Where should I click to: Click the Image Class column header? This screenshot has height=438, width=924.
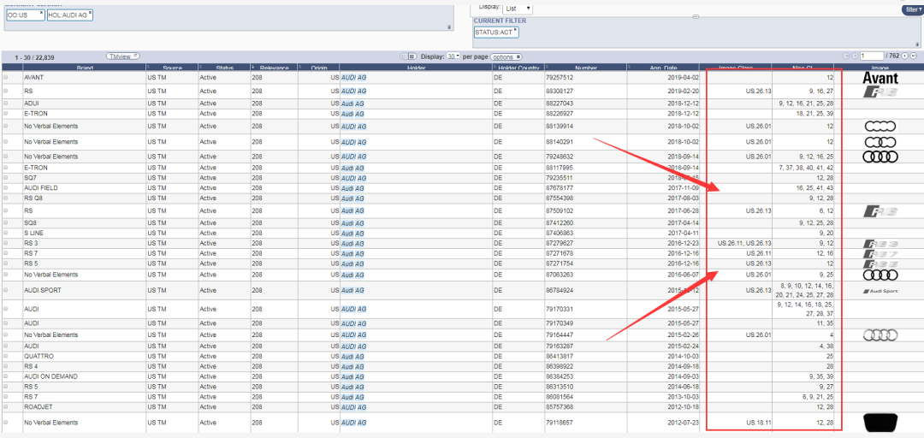736,68
